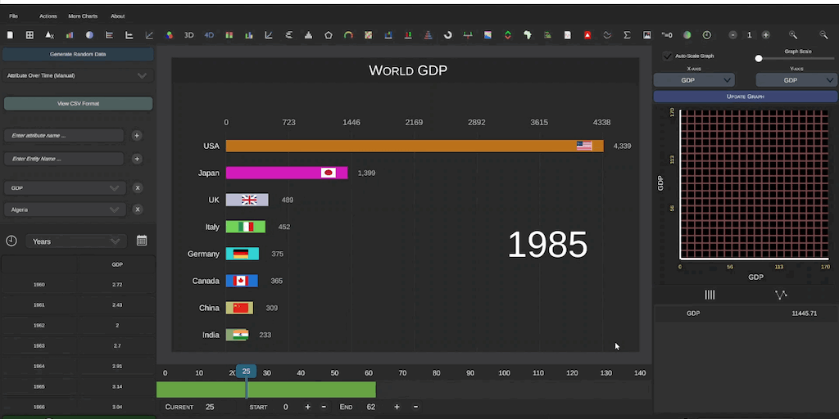Open the File menu
Viewport: 839px width, 419px height.
point(13,16)
